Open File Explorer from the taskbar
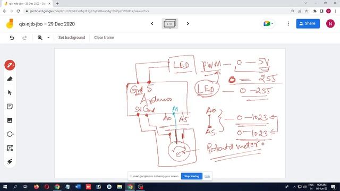 (120, 187)
